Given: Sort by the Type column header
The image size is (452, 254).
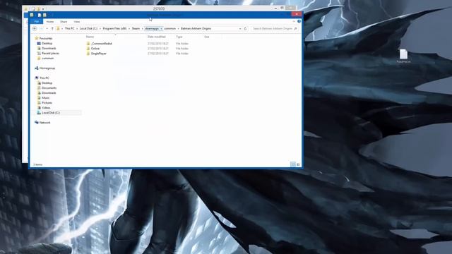Looking at the screenshot, I should click(x=179, y=37).
